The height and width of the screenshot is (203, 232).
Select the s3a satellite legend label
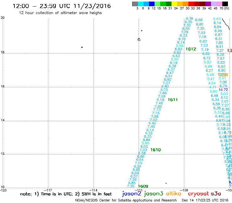tap(216, 194)
